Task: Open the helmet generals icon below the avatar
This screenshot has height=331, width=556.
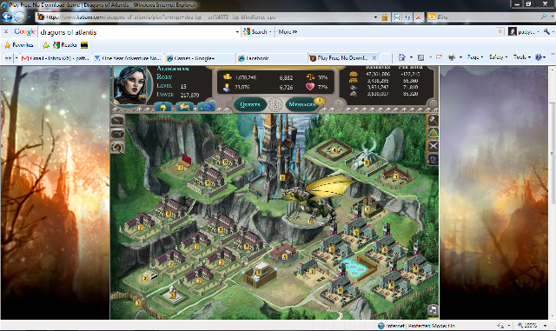Action: coord(163,106)
